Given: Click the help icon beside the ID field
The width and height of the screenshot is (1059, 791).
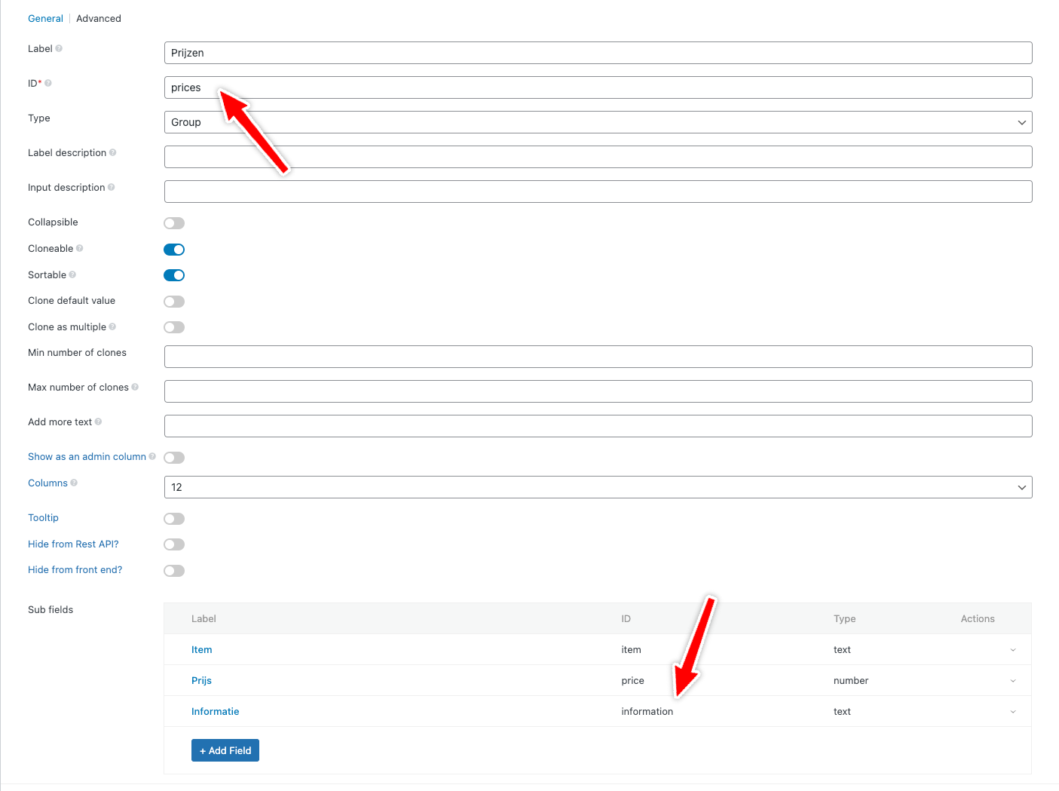Looking at the screenshot, I should [x=48, y=83].
